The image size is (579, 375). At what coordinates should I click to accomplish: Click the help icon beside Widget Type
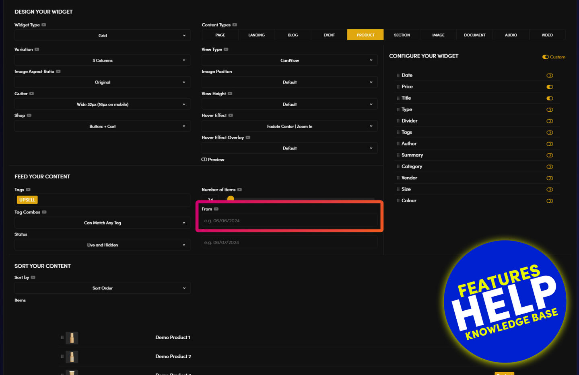[44, 25]
